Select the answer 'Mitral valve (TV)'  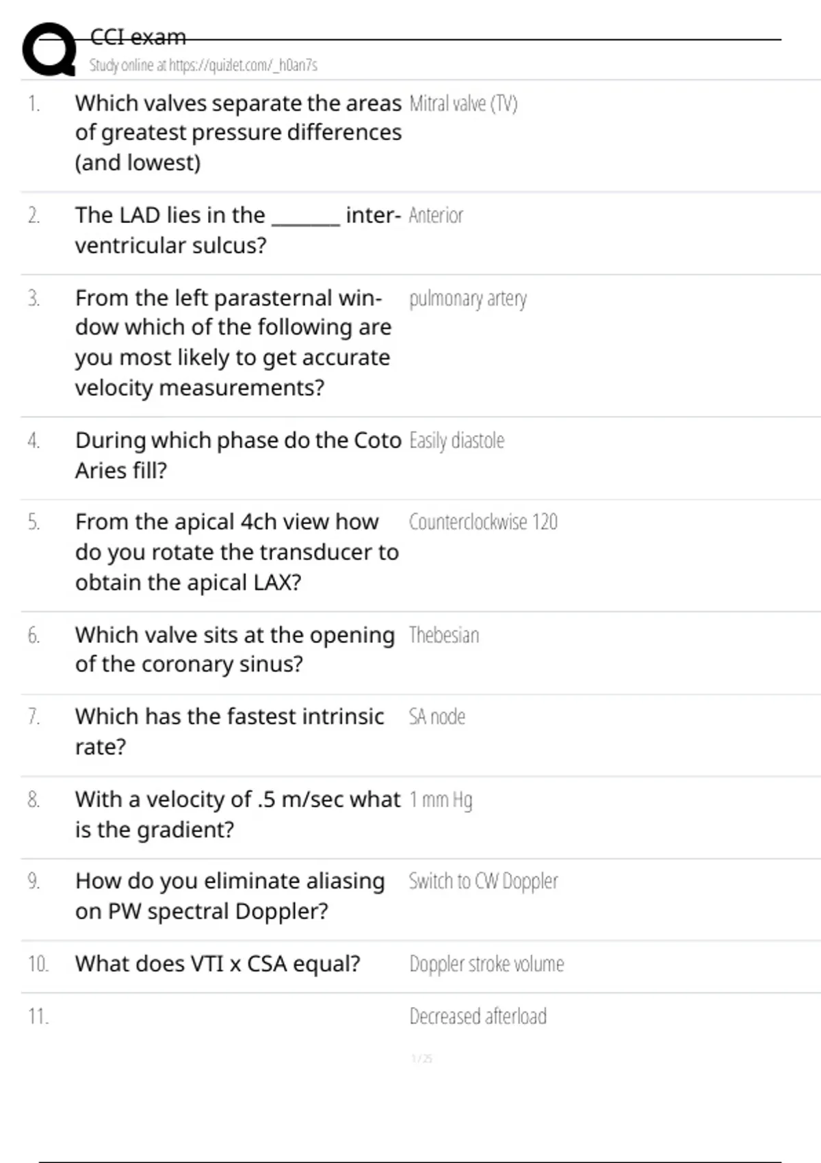tap(463, 103)
